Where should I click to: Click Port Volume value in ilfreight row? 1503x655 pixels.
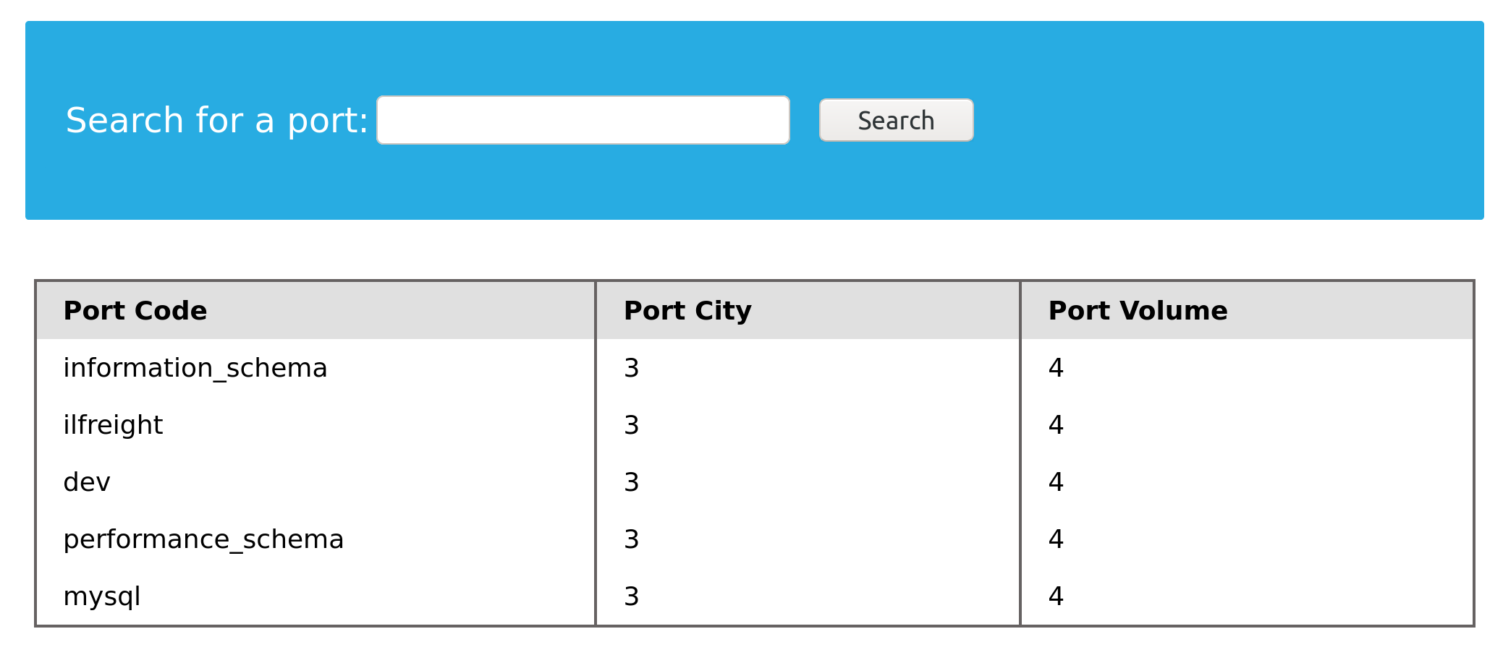pos(1056,425)
